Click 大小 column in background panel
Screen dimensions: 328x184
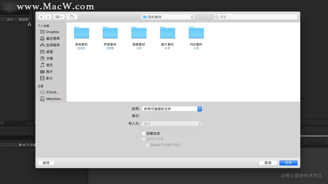pos(10,19)
